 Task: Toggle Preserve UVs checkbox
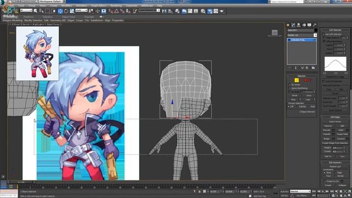pos(325,181)
